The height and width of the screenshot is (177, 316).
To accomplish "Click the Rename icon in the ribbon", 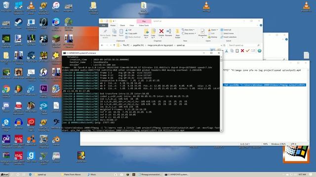I will point(169,33).
